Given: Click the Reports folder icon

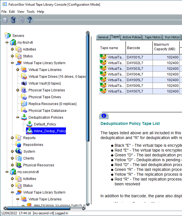Looking at the screenshot, I should (x=19, y=138).
